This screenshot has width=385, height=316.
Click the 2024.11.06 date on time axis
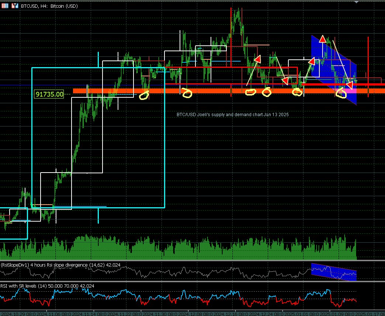coord(54,314)
